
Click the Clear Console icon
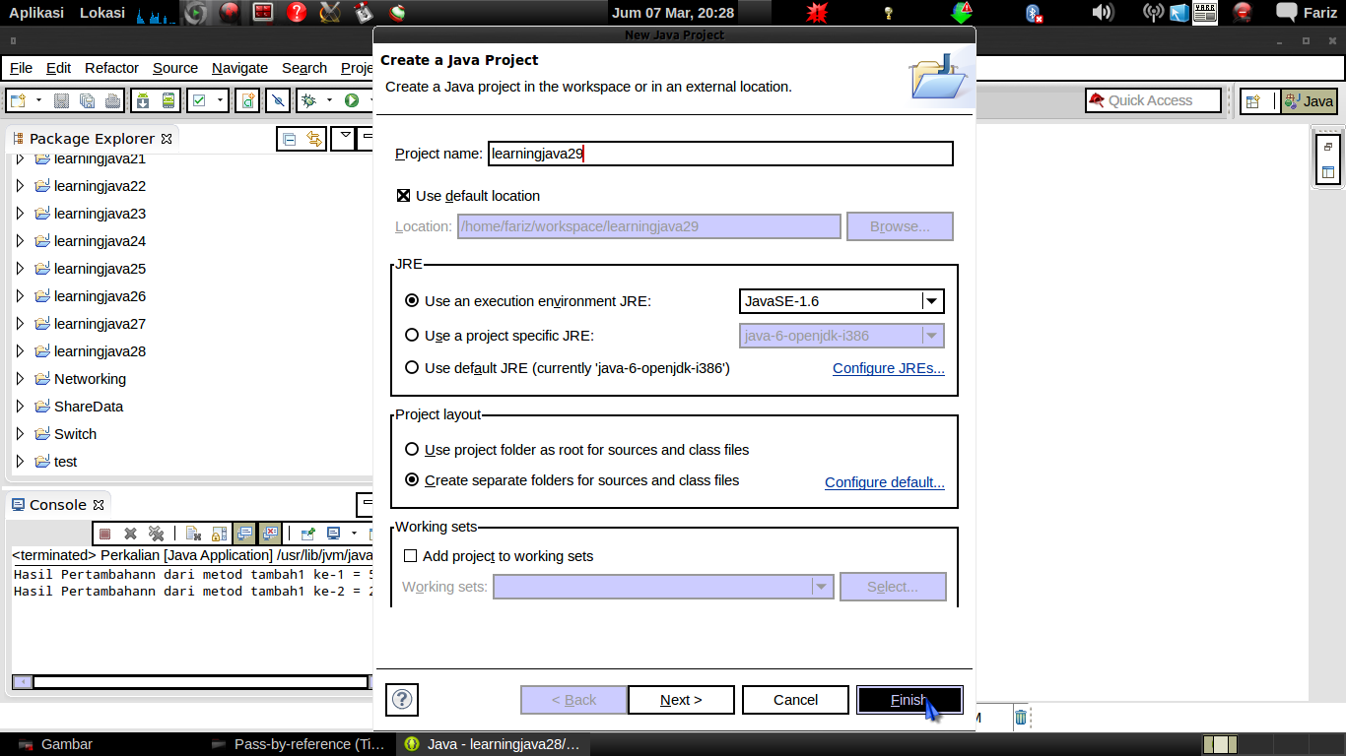[x=194, y=534]
